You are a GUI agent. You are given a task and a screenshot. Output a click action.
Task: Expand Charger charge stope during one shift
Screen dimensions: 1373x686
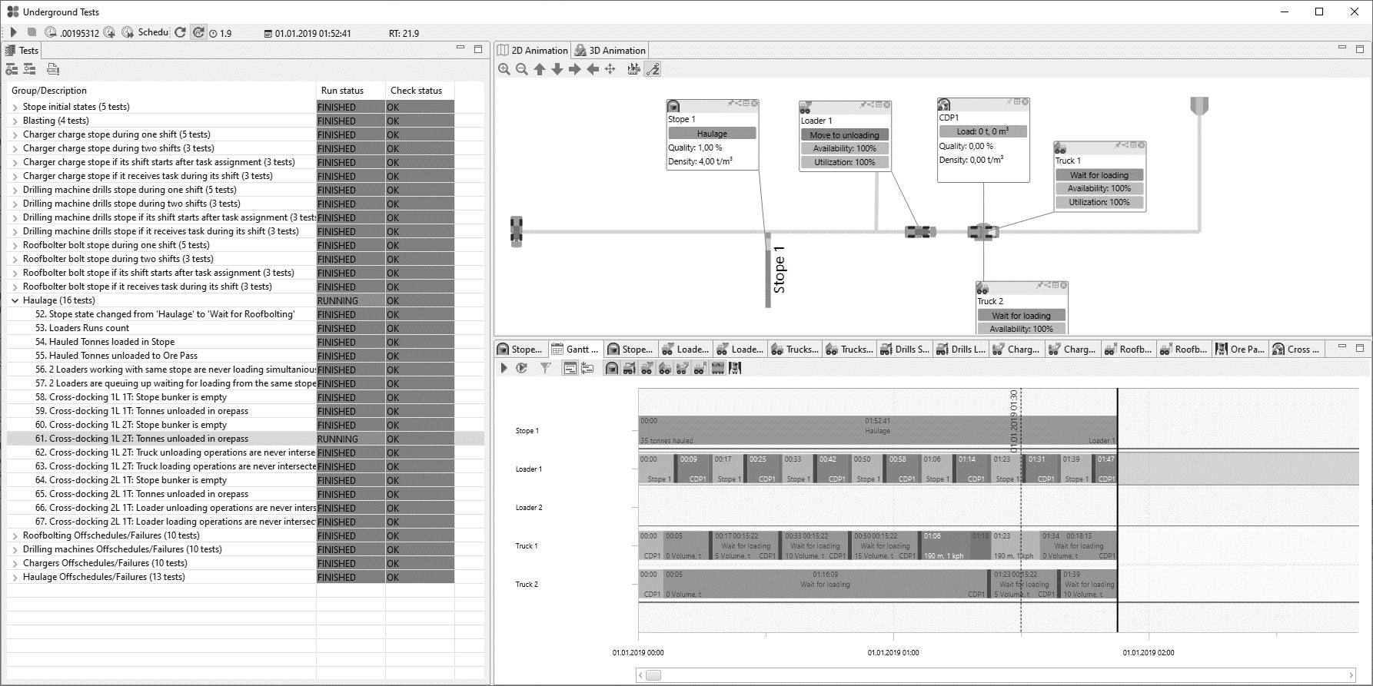tap(15, 135)
